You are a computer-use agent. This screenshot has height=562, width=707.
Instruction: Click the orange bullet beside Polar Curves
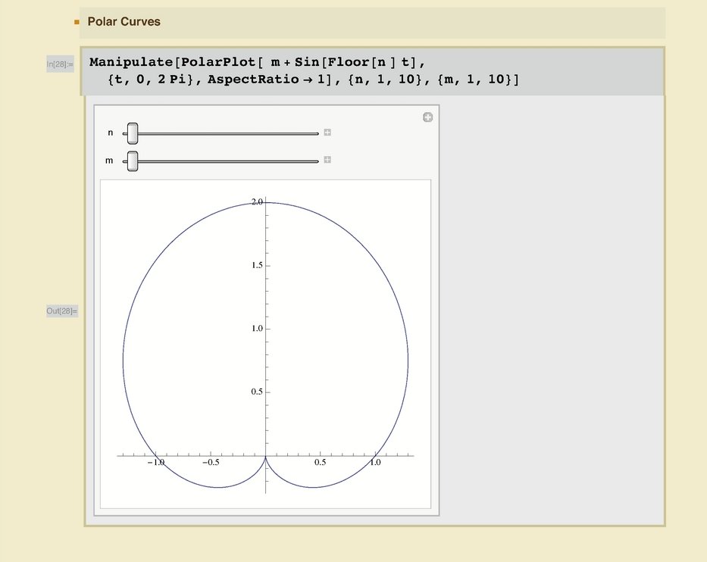click(77, 22)
